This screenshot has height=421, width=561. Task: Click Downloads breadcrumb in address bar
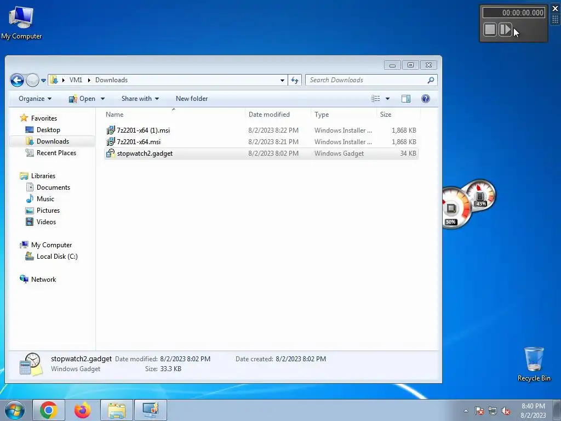tap(111, 80)
